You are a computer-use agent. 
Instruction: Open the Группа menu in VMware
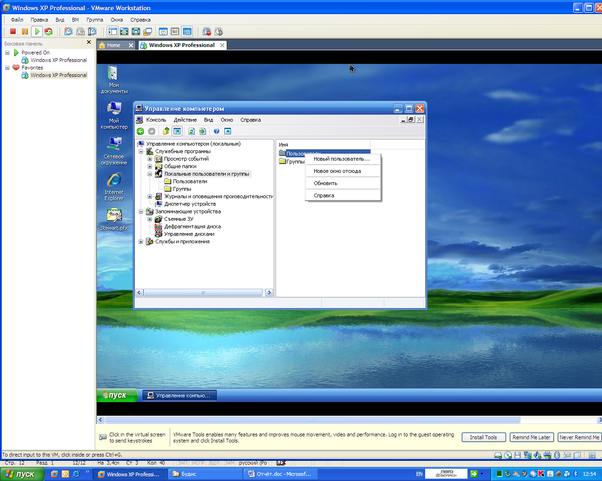pos(95,20)
